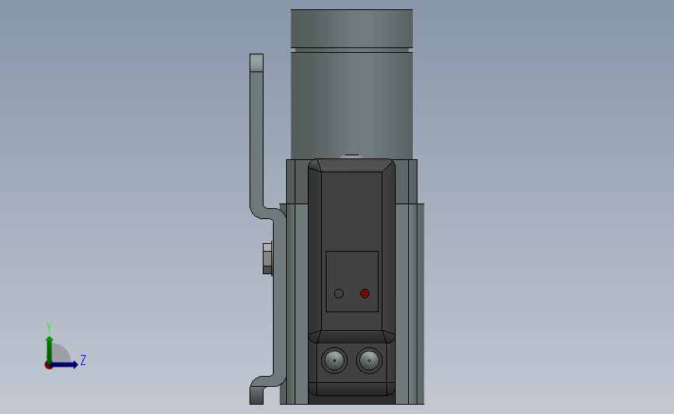The image size is (674, 414).
Task: Click the green Y axis arrow of the triad
Action: (x=50, y=349)
